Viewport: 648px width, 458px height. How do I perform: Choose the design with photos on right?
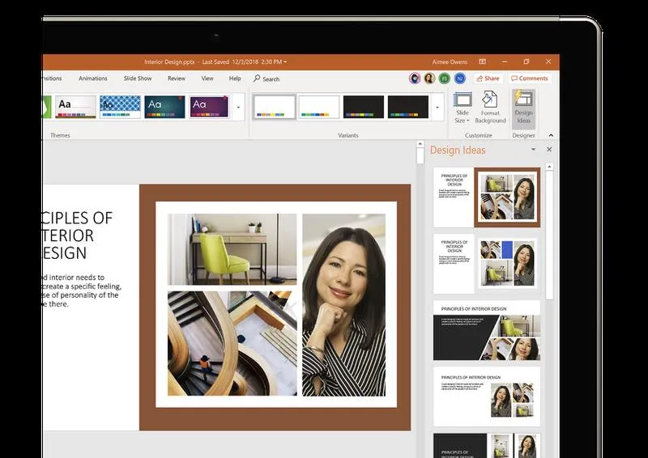click(x=487, y=397)
